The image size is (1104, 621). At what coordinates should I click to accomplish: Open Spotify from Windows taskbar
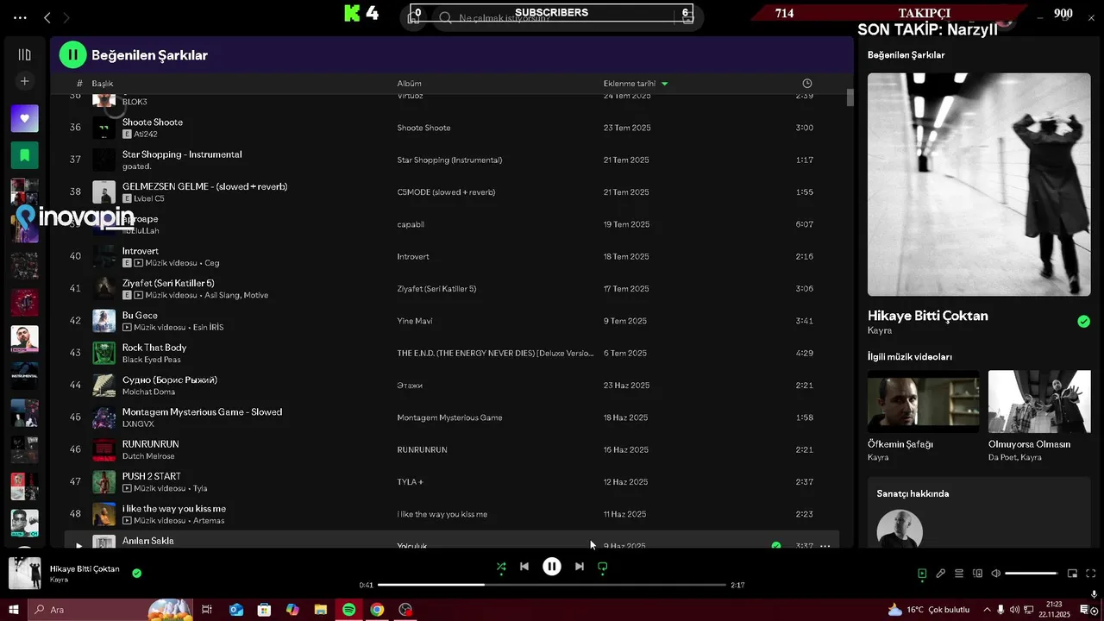tap(348, 610)
